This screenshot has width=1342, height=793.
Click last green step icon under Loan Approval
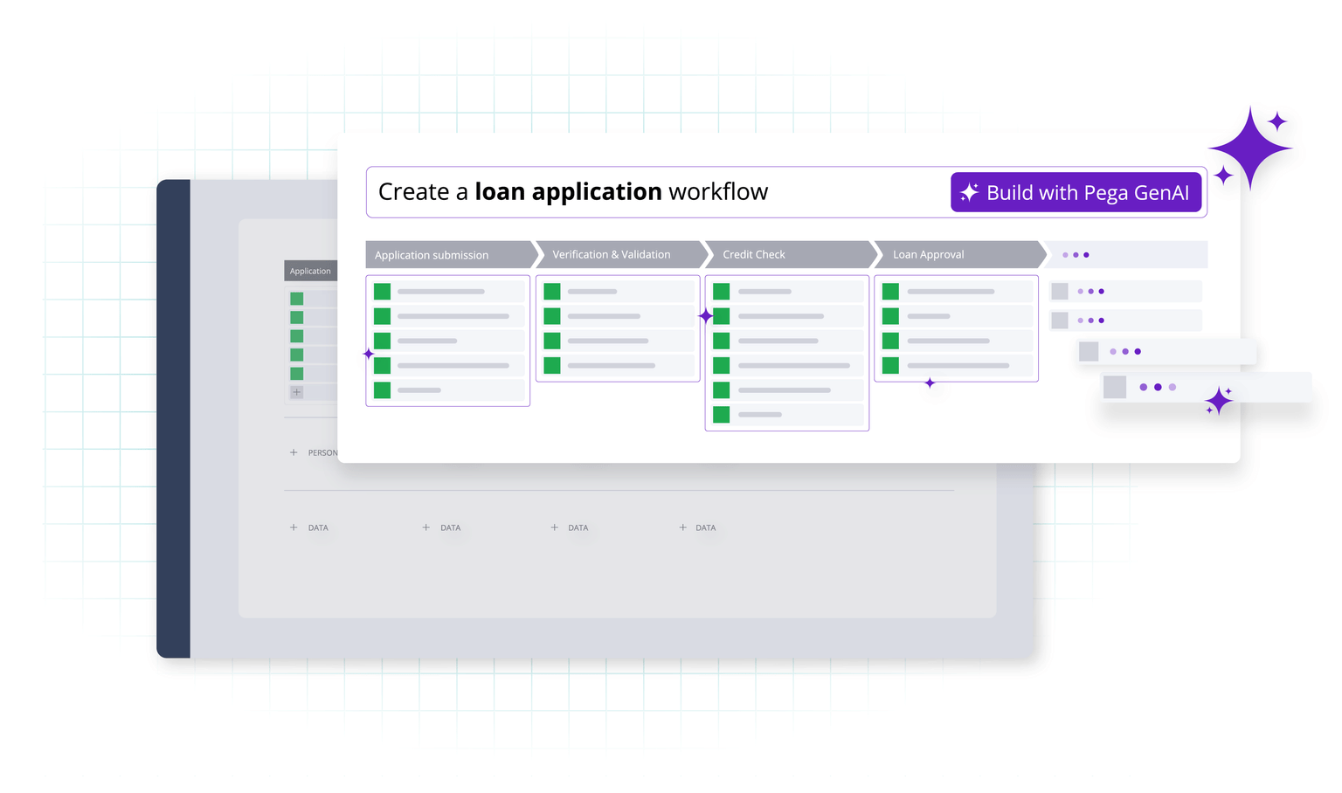tap(890, 365)
